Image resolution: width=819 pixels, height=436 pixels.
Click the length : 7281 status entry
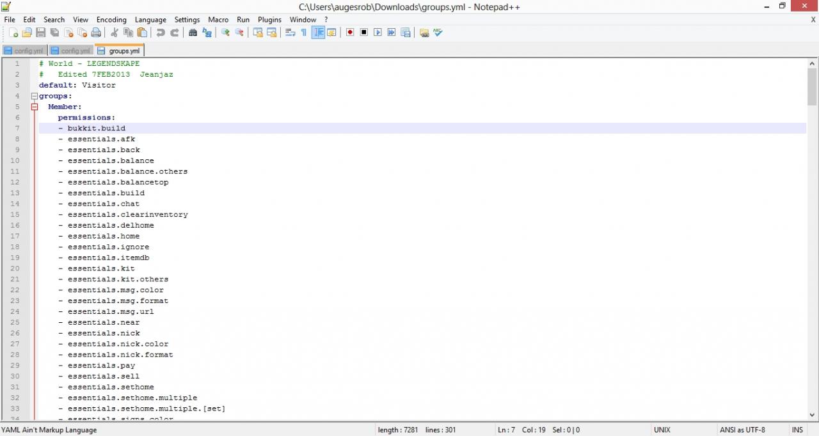coord(398,430)
